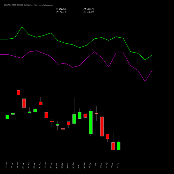
Task: Click the 28 Aug date label
Action: [x=46, y=166]
